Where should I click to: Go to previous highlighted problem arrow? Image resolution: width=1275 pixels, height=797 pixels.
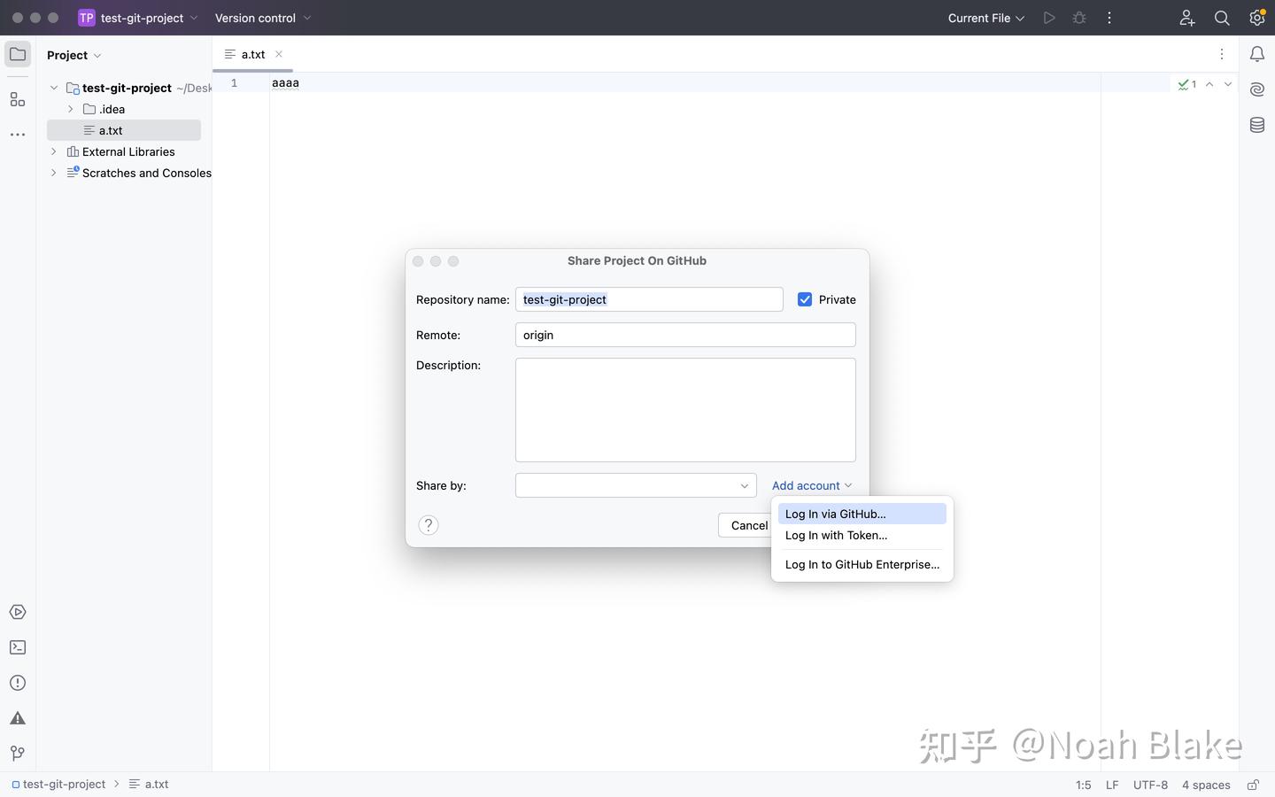(x=1209, y=84)
